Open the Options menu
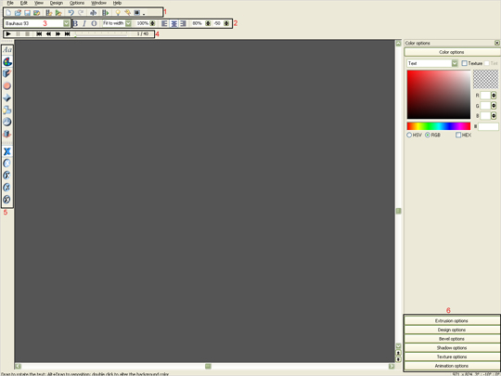This screenshot has width=501, height=376. [77, 3]
